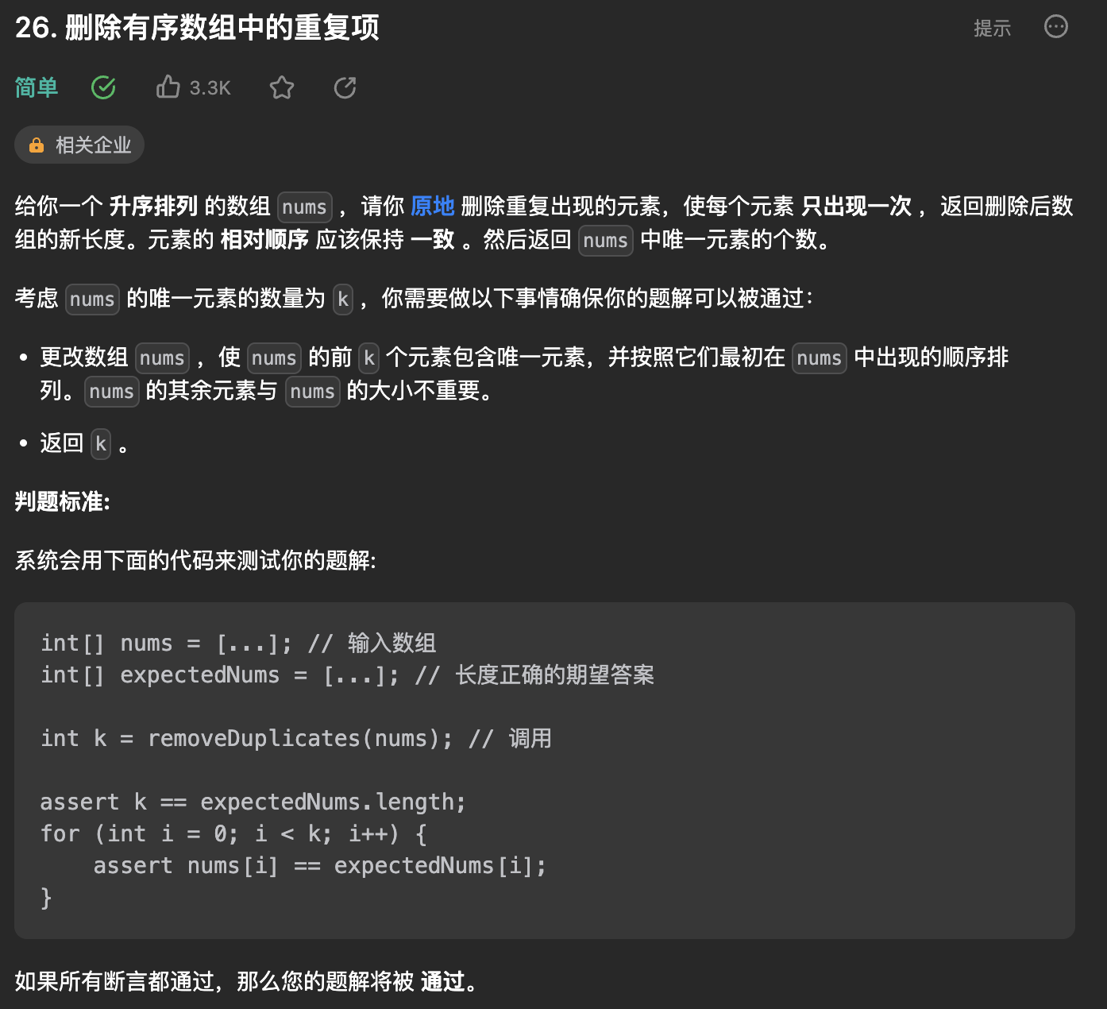
Task: Click the star icon to favorite the problem
Action: point(281,87)
